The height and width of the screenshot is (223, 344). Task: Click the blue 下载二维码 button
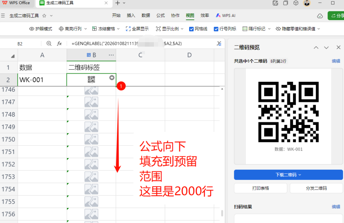click(288, 175)
